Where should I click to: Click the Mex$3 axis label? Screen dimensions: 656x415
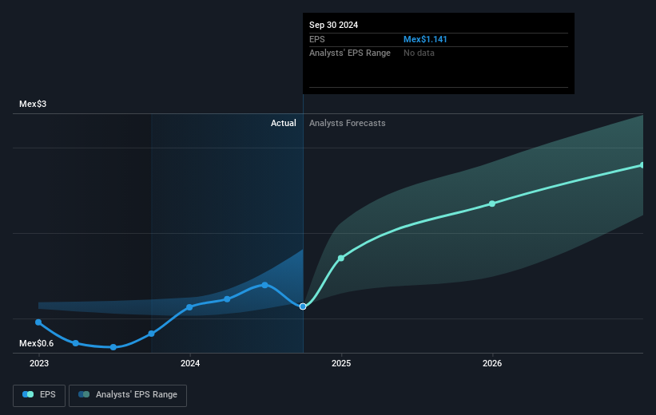coord(33,104)
